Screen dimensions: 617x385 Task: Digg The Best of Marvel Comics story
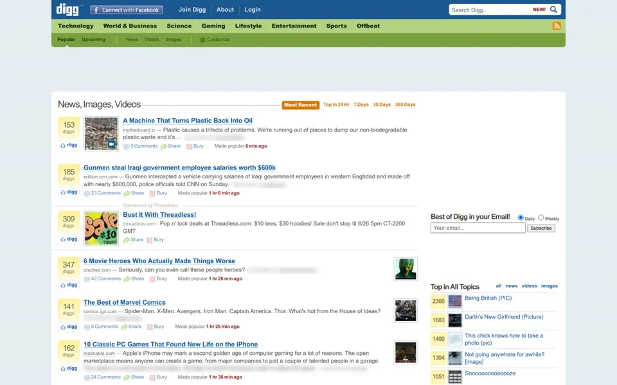tap(69, 327)
